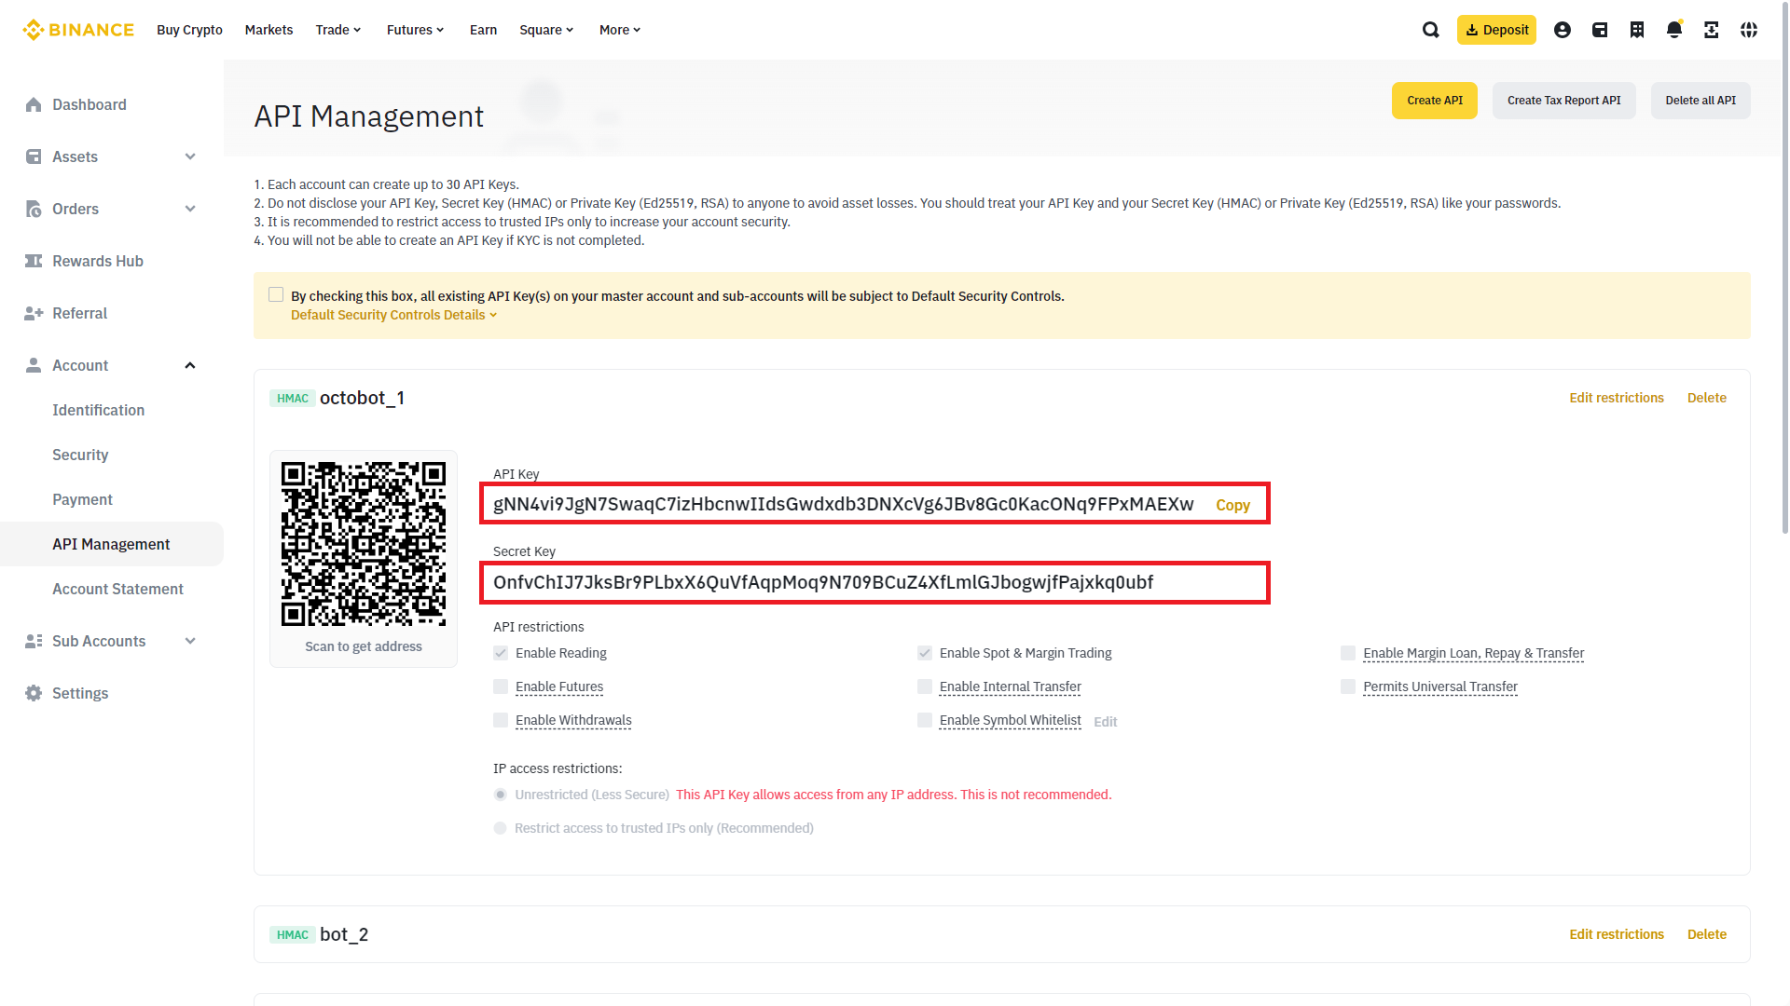Select Unrestricted (Less Secure) radio option
The image size is (1790, 1006).
coord(501,795)
